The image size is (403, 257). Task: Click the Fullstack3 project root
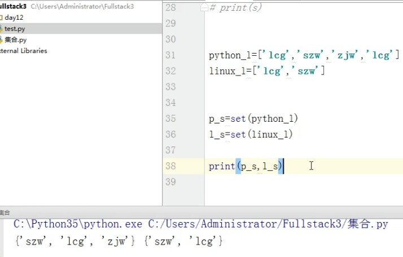click(x=13, y=6)
